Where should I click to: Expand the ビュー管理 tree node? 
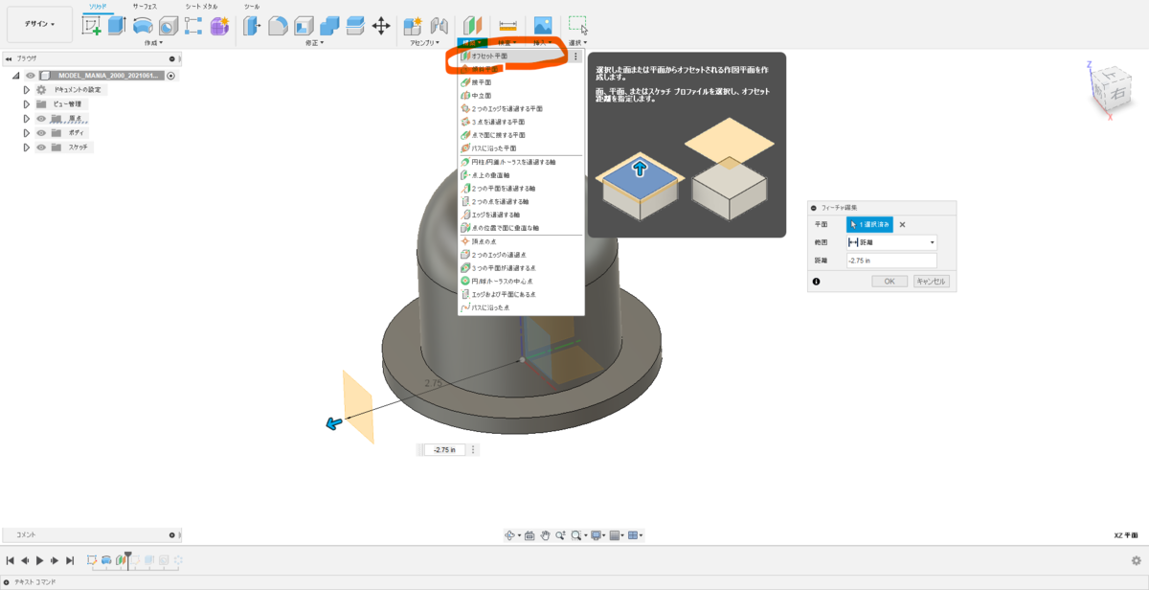click(x=27, y=104)
